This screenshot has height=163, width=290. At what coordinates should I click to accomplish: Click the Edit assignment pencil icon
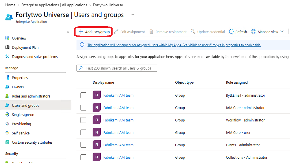click(116, 31)
